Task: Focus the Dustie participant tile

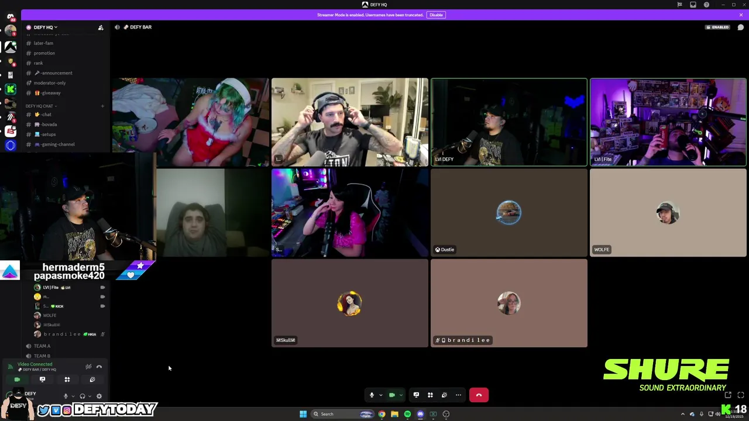Action: coord(509,213)
